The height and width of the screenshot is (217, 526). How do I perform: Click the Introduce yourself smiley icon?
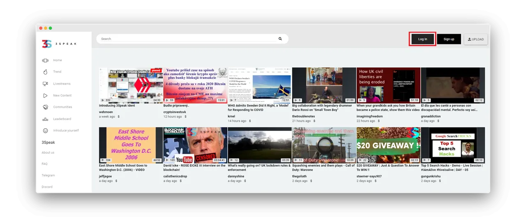[x=45, y=131]
